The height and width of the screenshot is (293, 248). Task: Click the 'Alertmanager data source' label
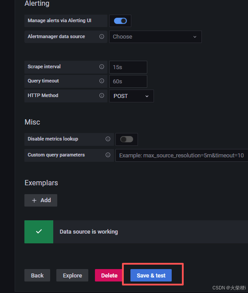click(x=56, y=36)
